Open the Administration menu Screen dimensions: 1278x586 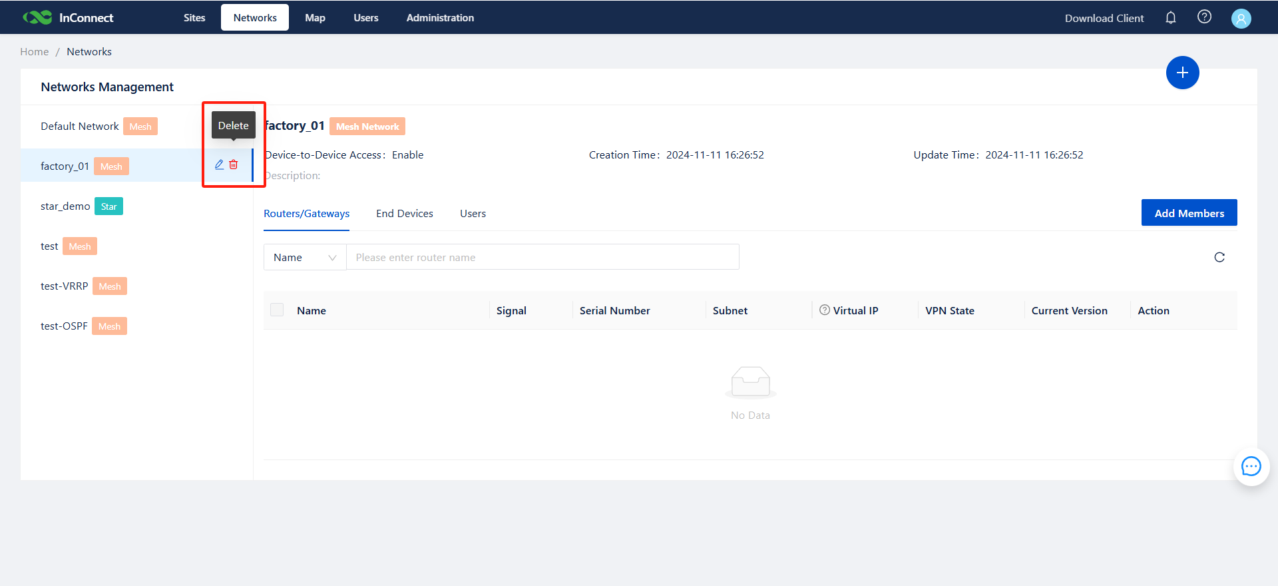(x=440, y=18)
